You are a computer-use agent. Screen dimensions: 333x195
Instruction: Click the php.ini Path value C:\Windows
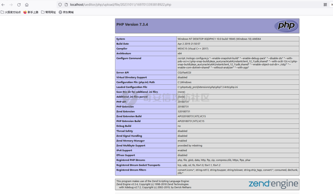pos(185,82)
